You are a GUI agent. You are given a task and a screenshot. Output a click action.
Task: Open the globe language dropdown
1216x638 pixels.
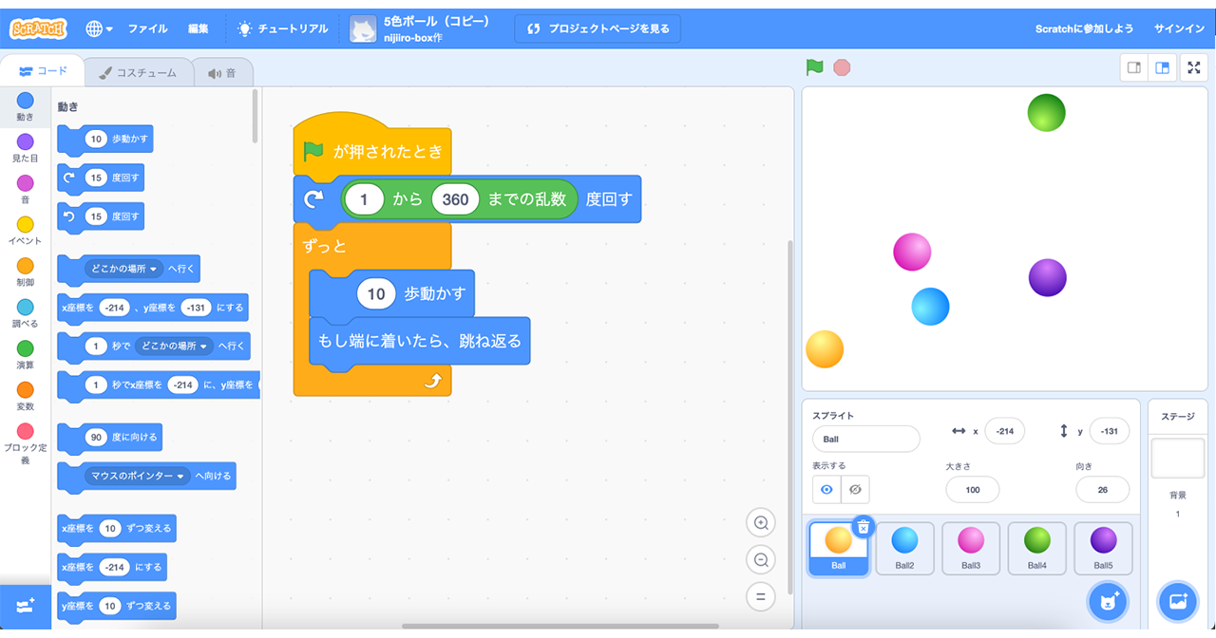click(99, 28)
